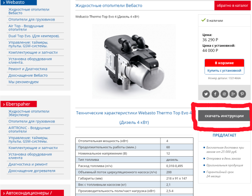Screen dimensions: 252x196
Task: Share product via Facebook icon
Action: 215,94
